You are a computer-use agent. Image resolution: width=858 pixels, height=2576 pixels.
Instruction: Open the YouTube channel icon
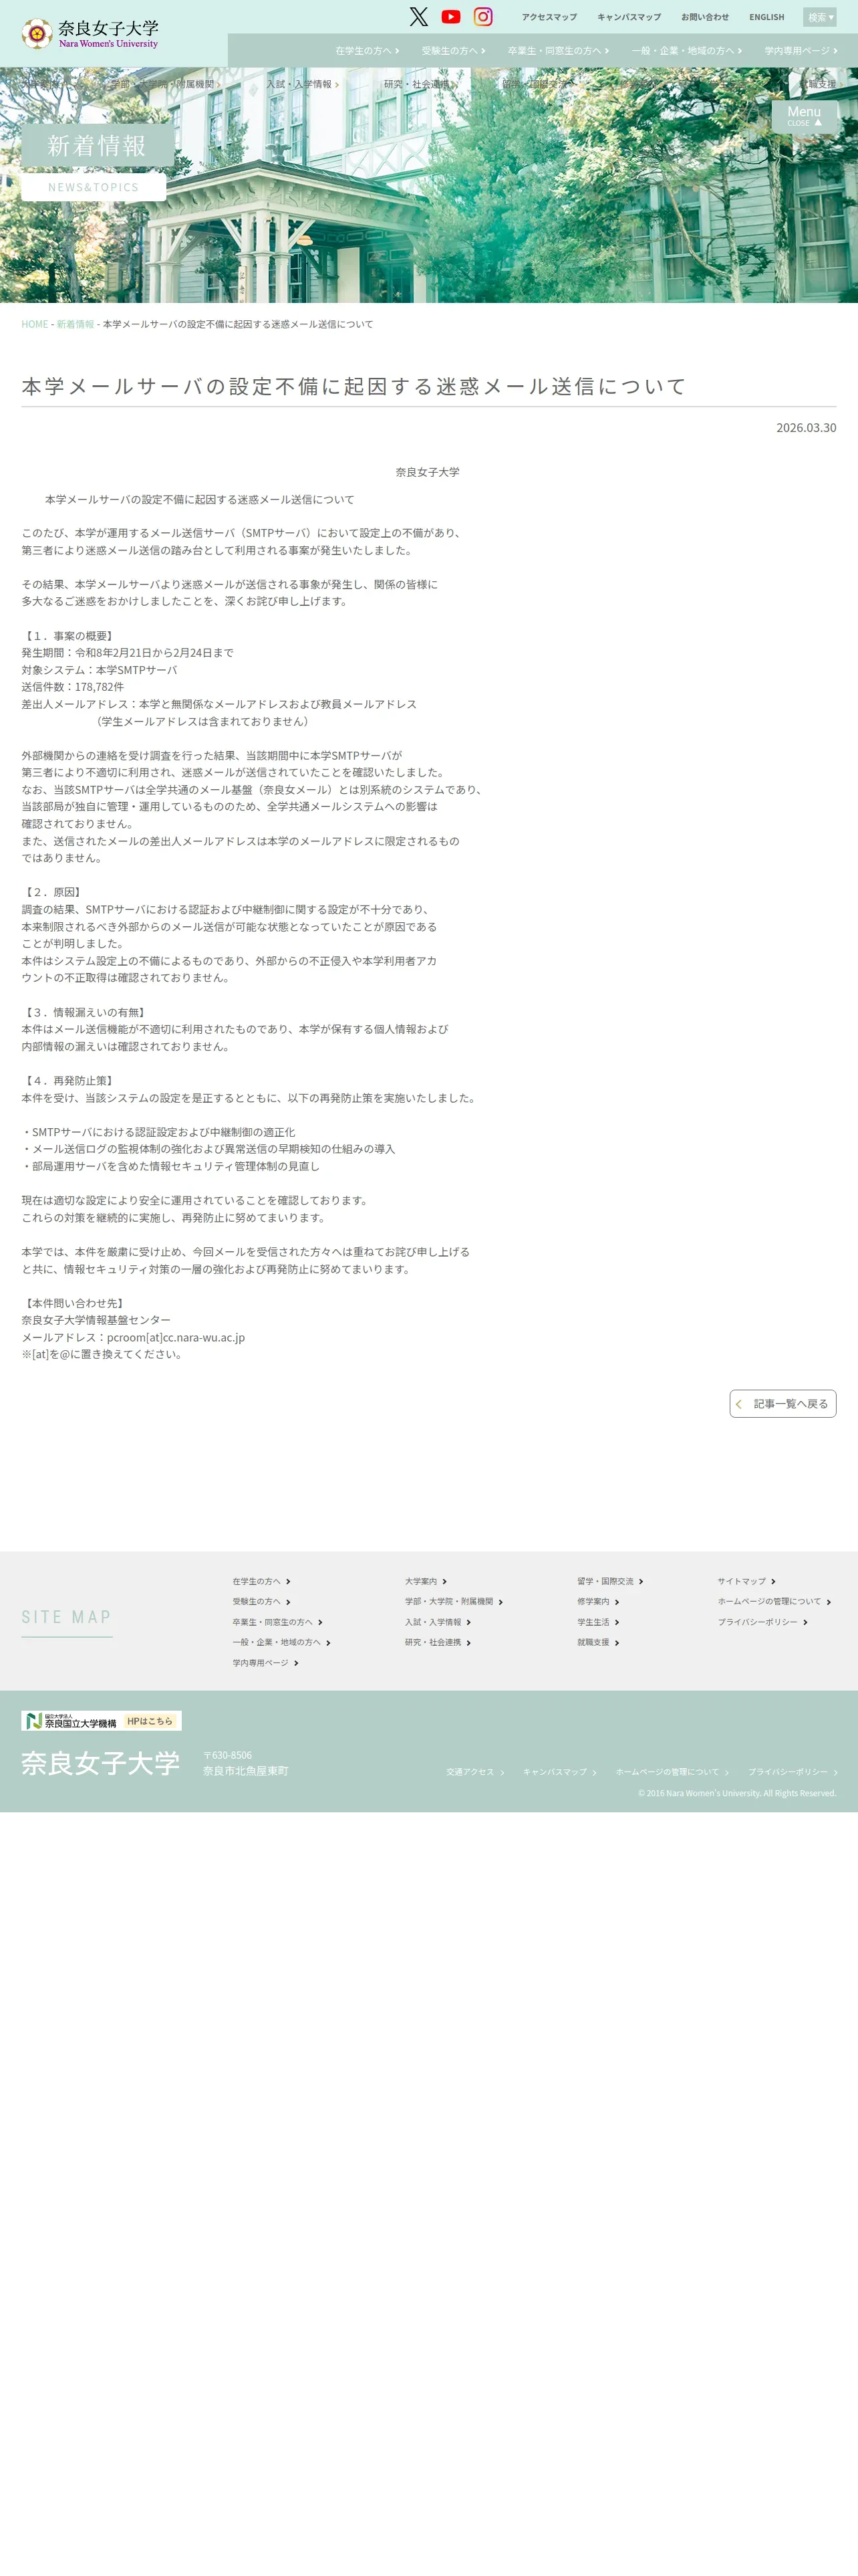(x=450, y=17)
